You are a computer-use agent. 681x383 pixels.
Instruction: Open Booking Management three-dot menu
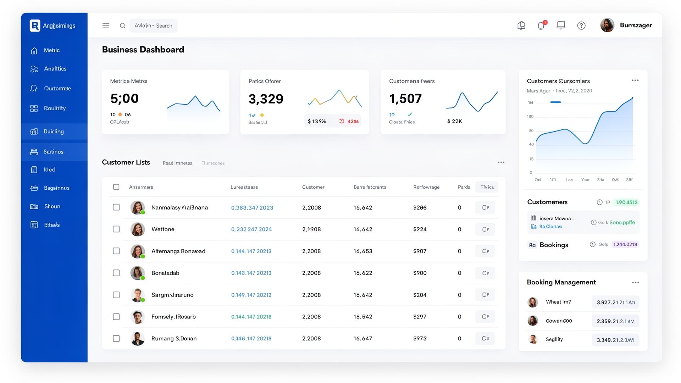point(635,283)
